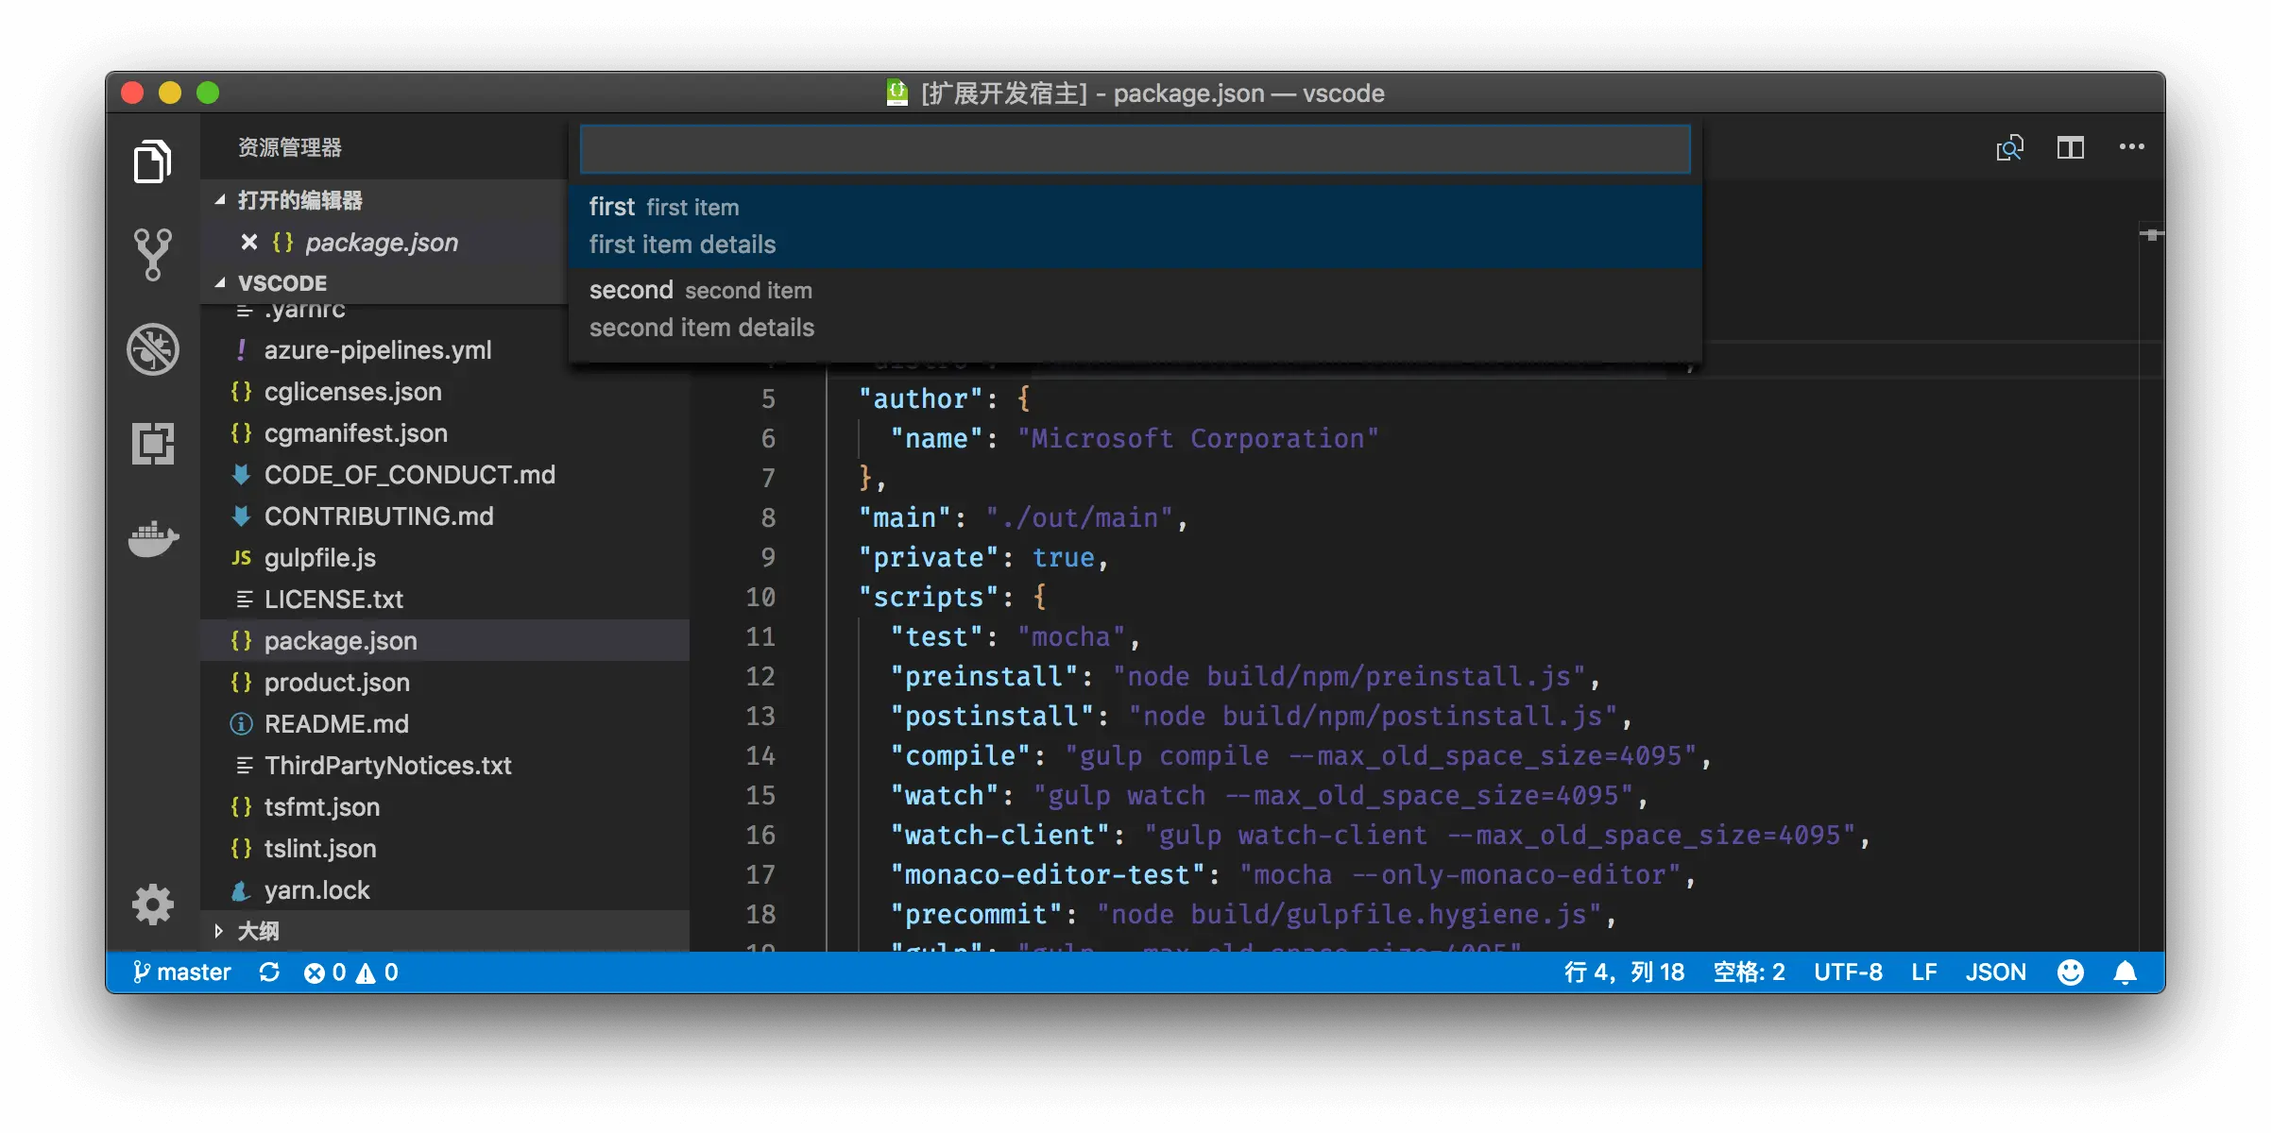Image resolution: width=2271 pixels, height=1133 pixels.
Task: Click the master branch status button
Action: pos(182,972)
